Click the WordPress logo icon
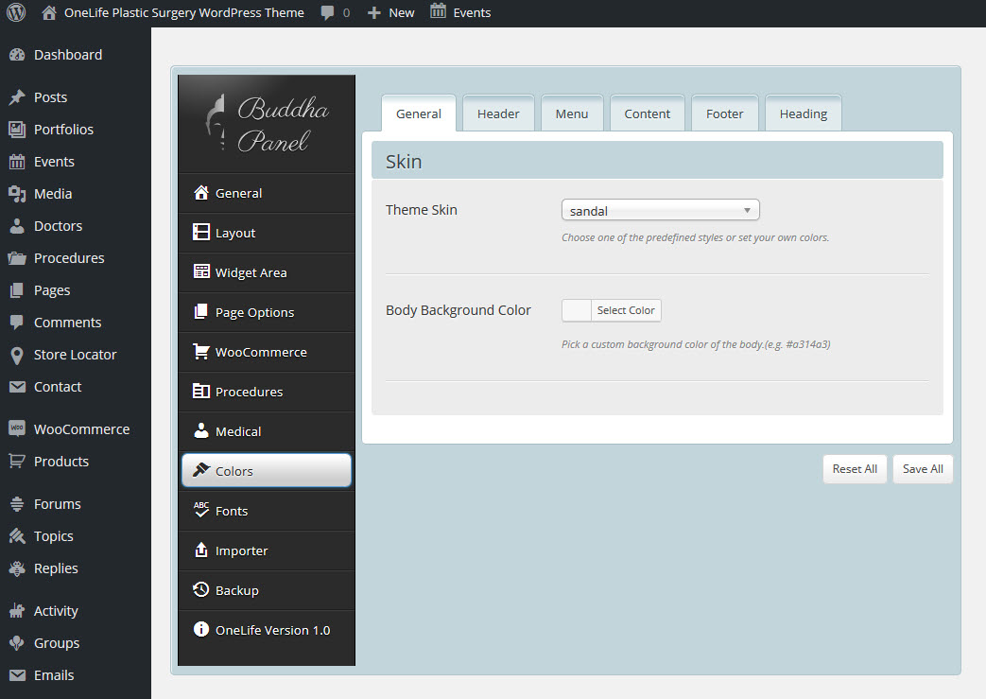This screenshot has width=986, height=699. click(x=16, y=13)
